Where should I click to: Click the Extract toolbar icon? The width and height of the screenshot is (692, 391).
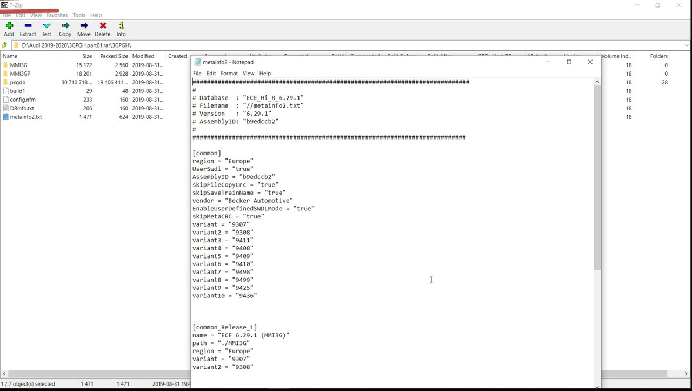28,26
